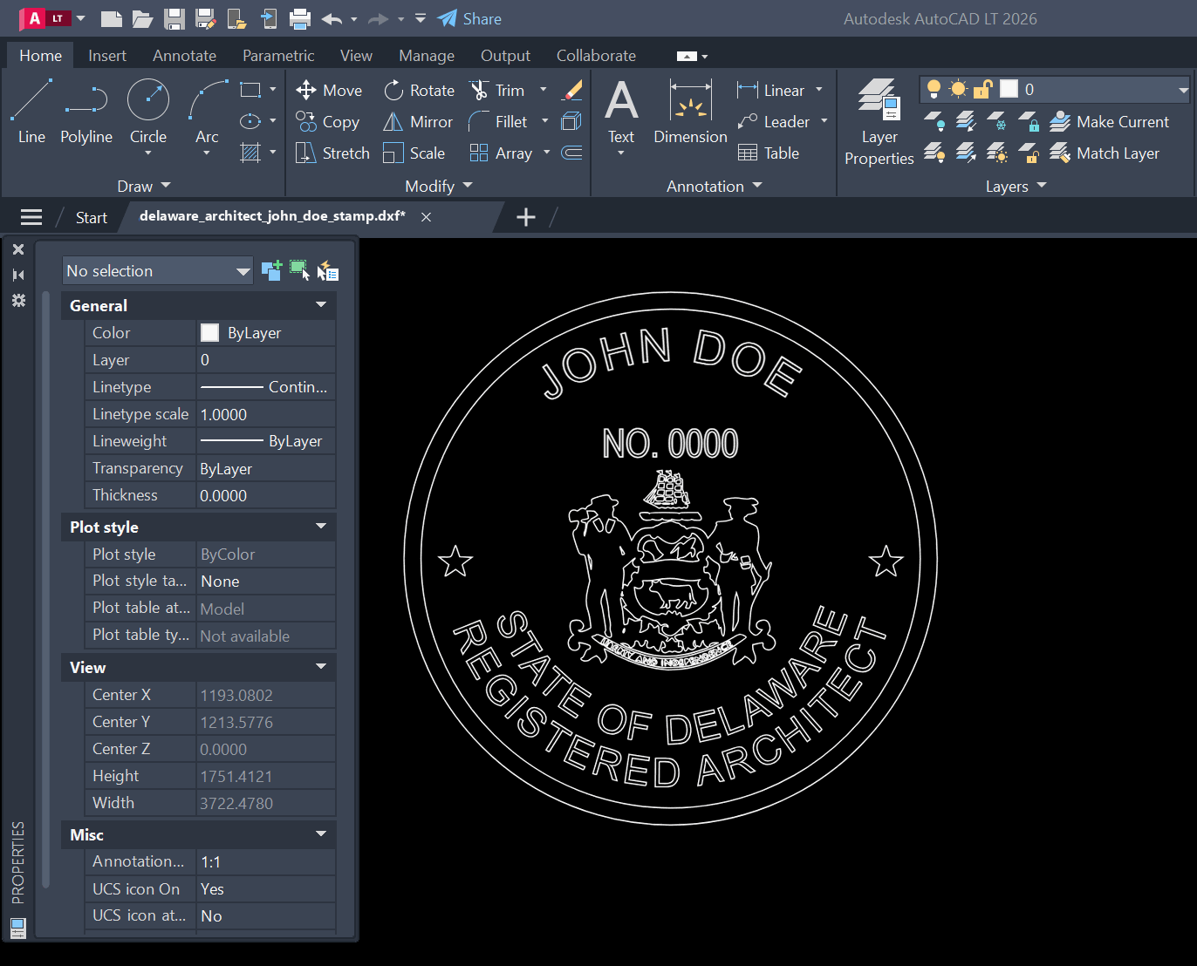1197x966 pixels.
Task: Toggle PICKADD value icon in Properties
Action: [271, 270]
